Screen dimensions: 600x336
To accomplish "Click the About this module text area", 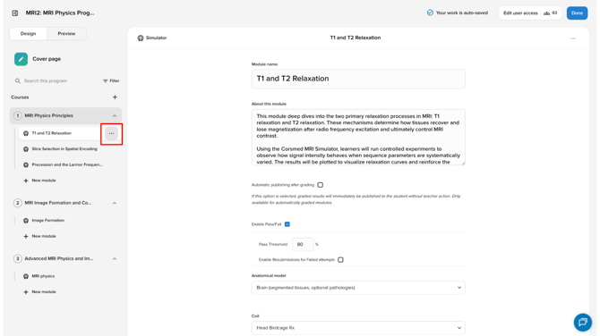I will point(358,137).
